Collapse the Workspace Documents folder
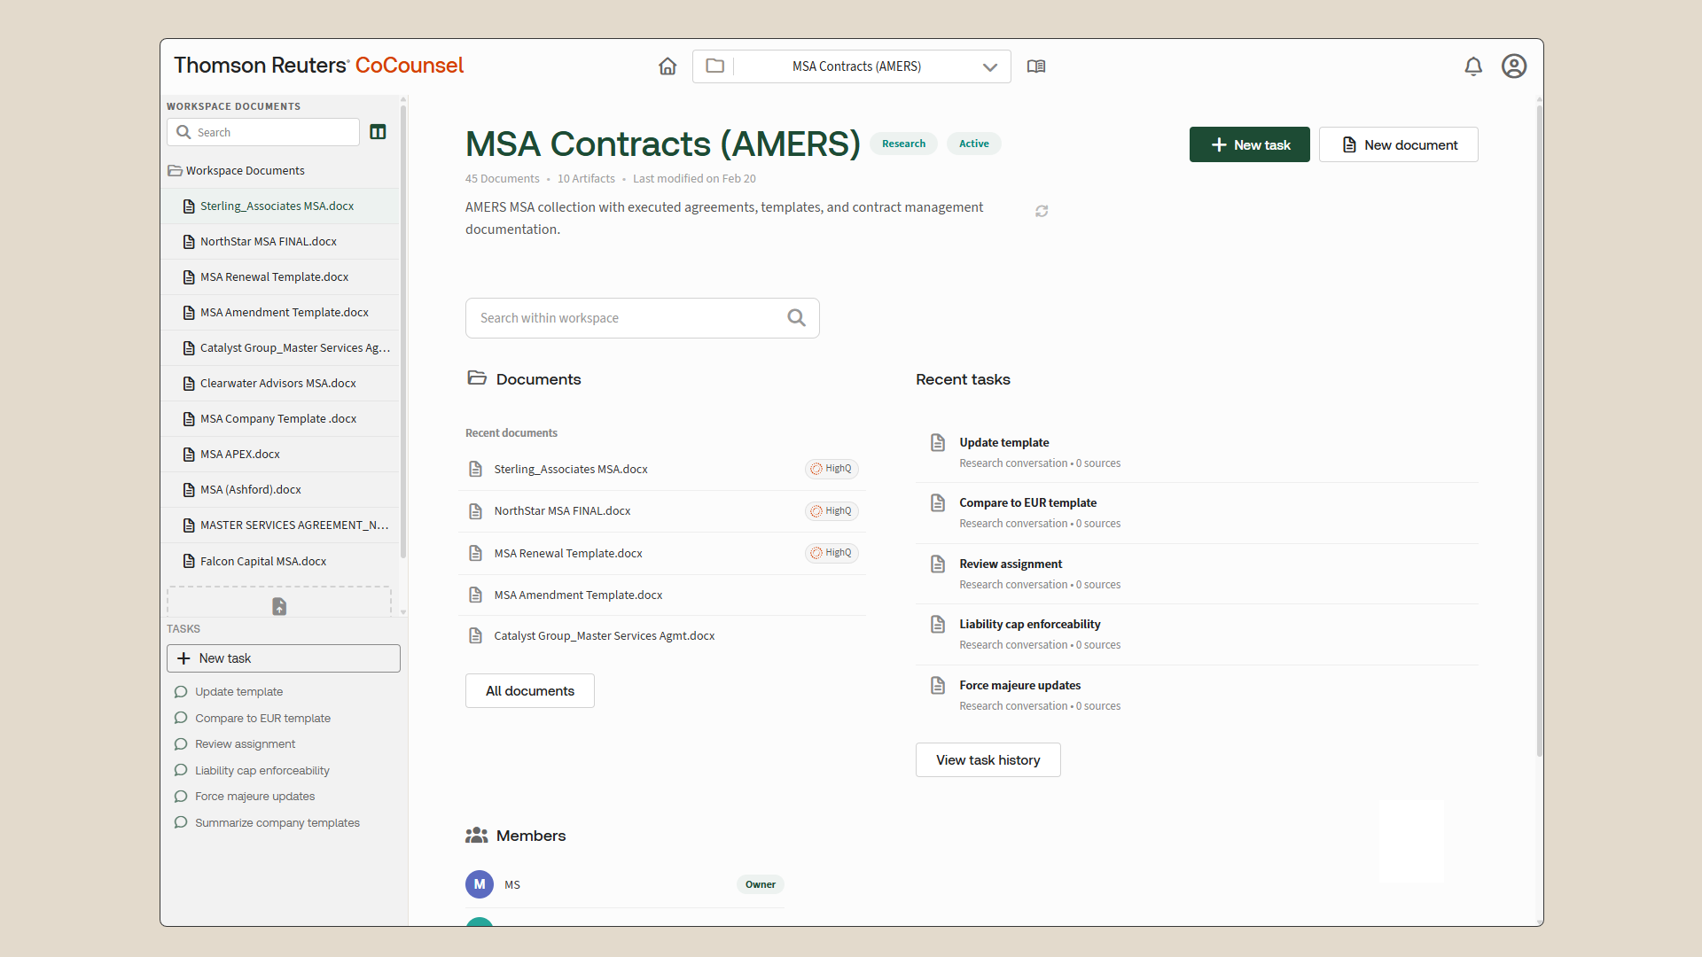Screen dimensions: 1702x957 coord(236,171)
